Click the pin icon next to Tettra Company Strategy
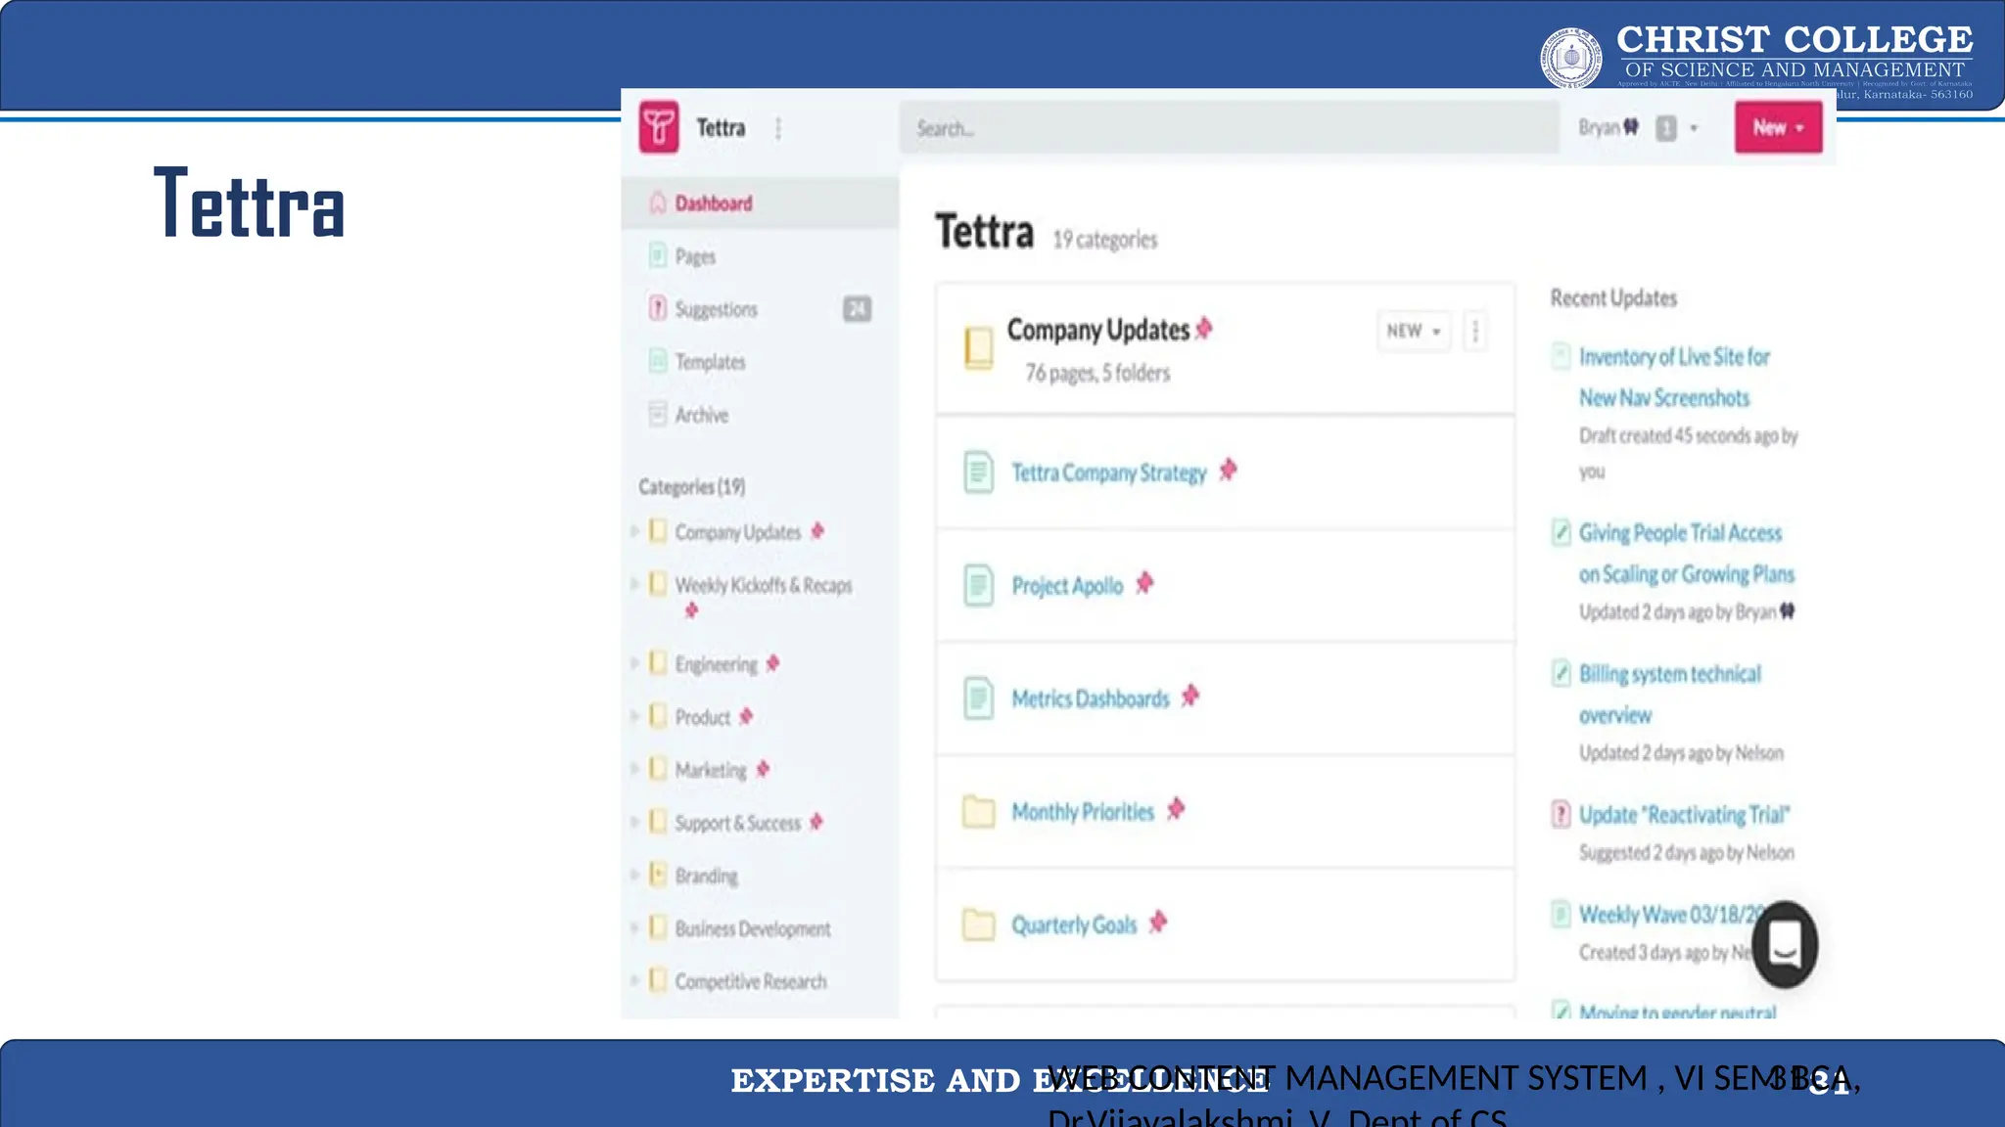This screenshot has width=2005, height=1127. click(1228, 471)
